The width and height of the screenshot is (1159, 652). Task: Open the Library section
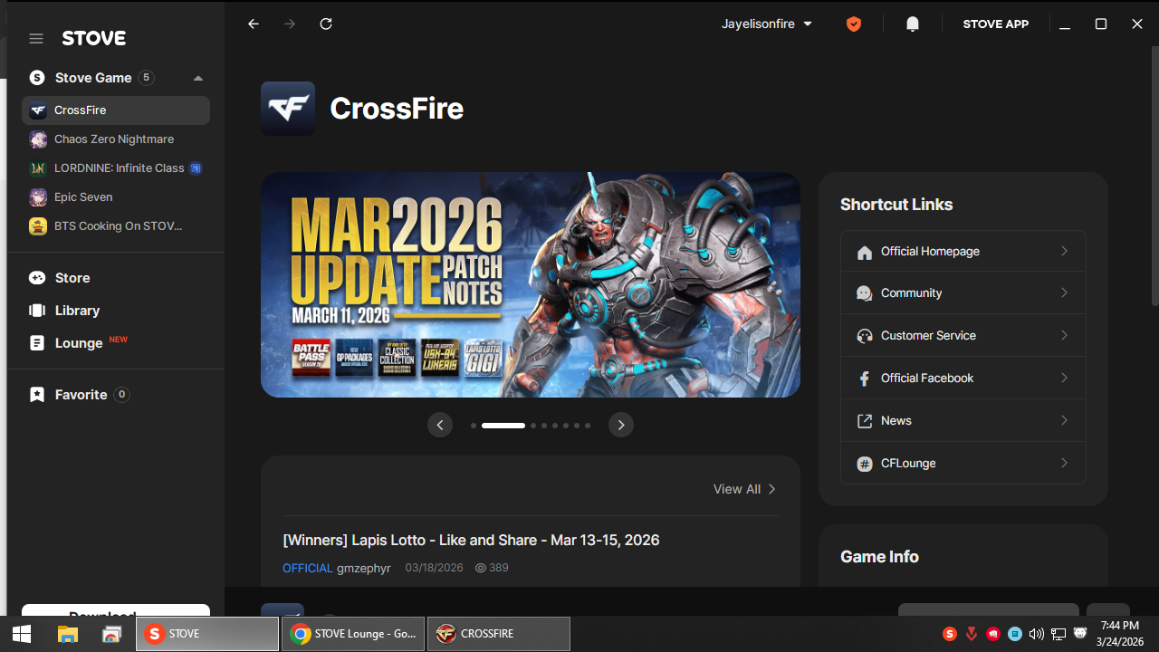[x=77, y=311]
